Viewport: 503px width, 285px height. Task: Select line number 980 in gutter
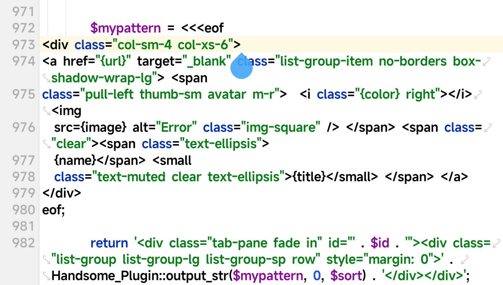tap(23, 210)
